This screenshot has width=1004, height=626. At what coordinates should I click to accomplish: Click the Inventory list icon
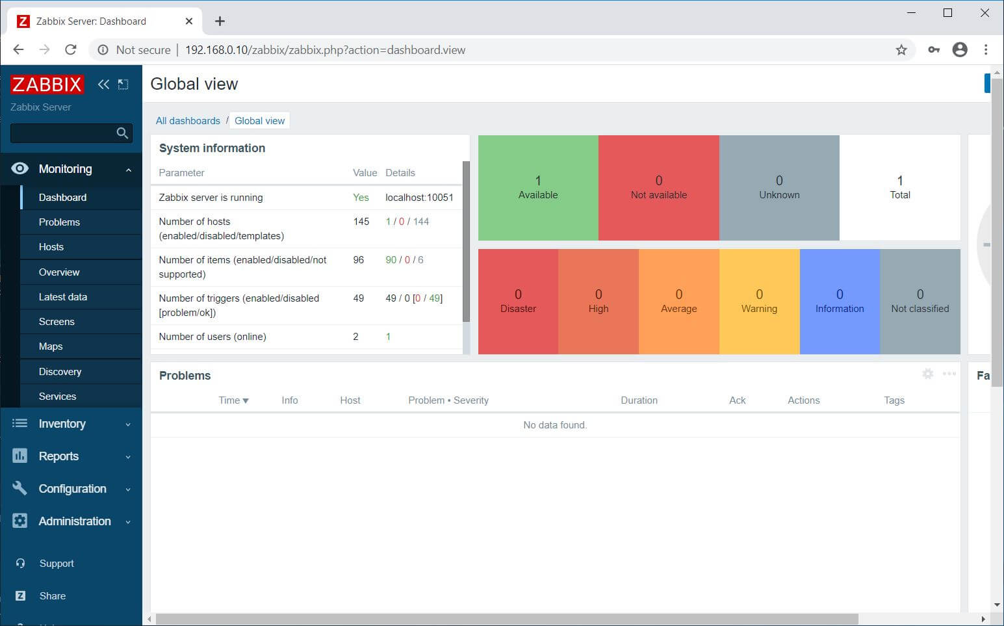20,424
